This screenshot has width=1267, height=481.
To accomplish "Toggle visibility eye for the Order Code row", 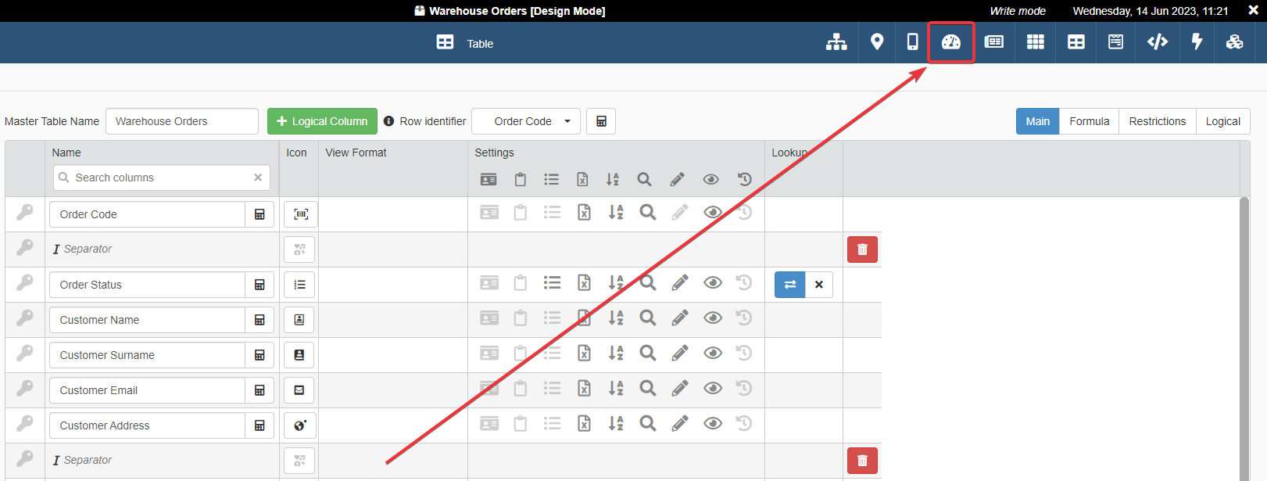I will click(x=712, y=213).
